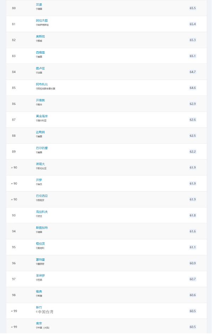Open the 图卢兹 city link
Screen dimensions: 212x334
41,68
